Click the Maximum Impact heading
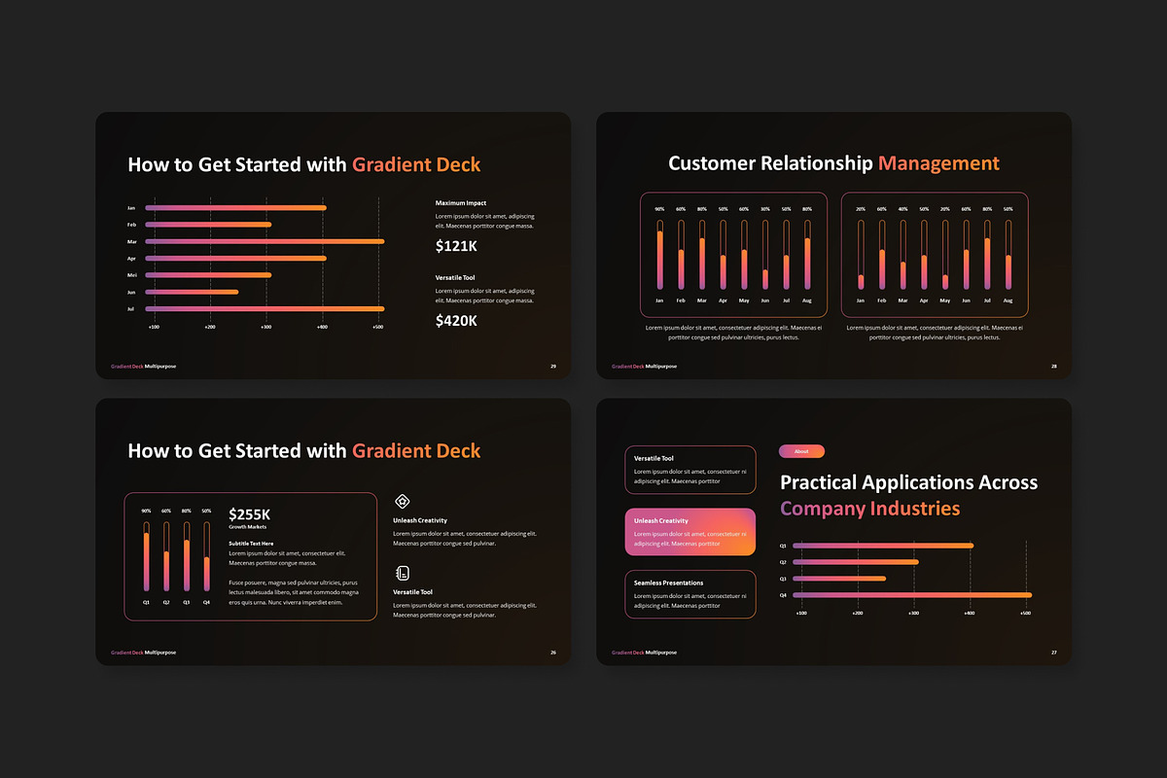1167x778 pixels. pyautogui.click(x=461, y=203)
